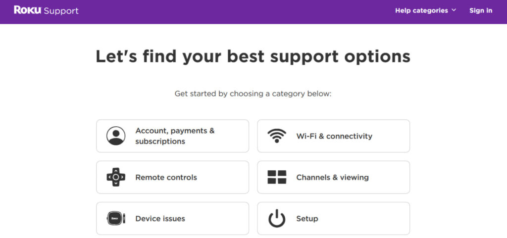Click the chevron beside Help categories
The height and width of the screenshot is (238, 507).
(454, 10)
